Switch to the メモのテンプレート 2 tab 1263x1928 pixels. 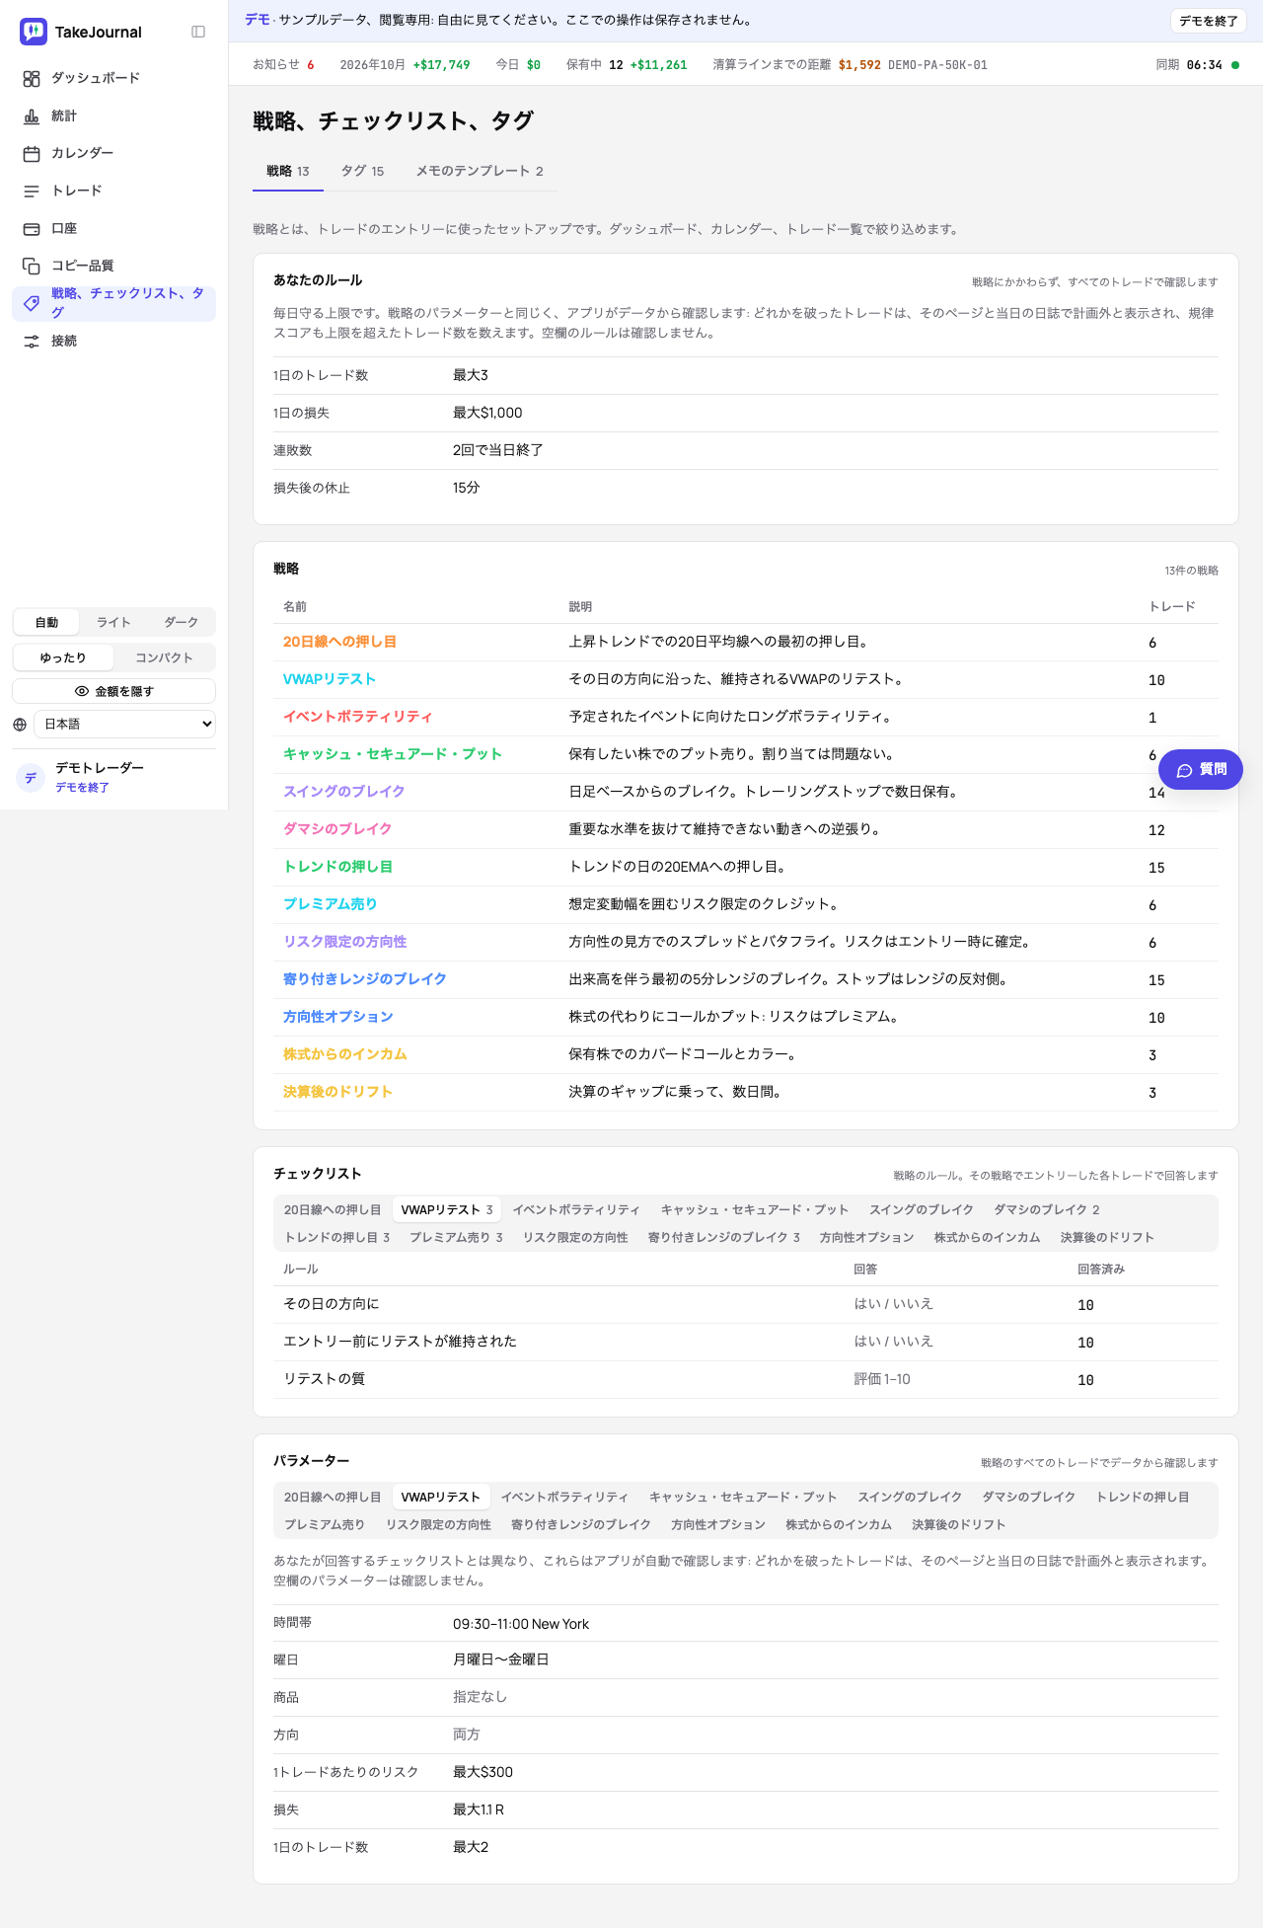click(480, 171)
